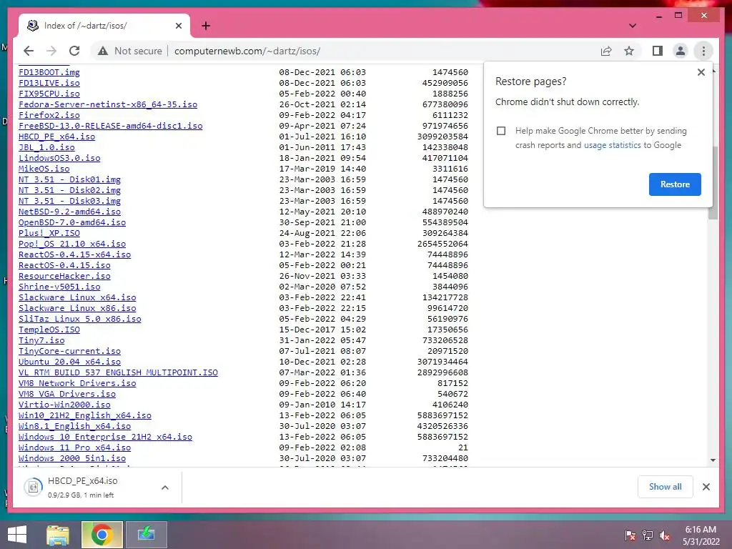Download FD13BOOT.img
Screen dimensions: 732x549
[x=49, y=72]
